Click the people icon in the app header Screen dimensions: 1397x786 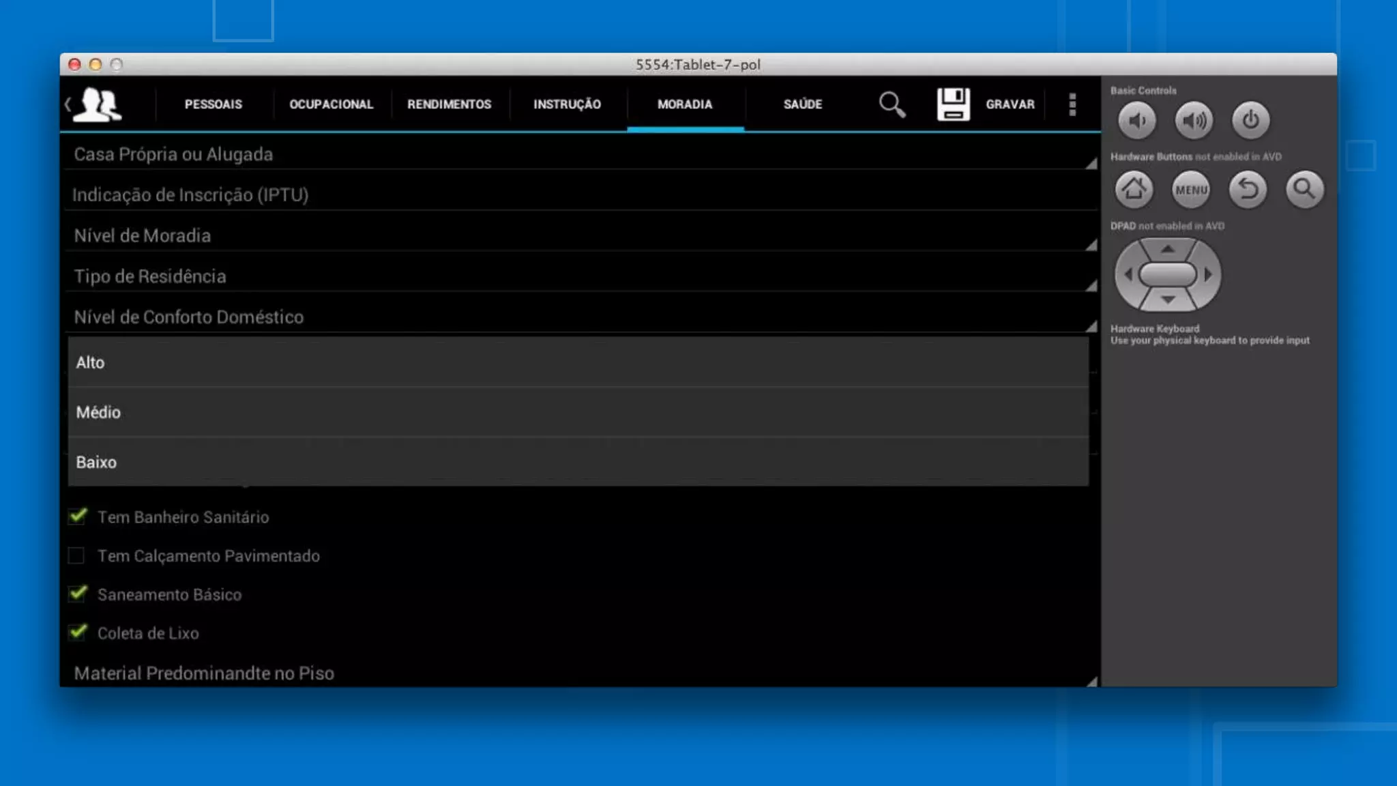point(98,104)
